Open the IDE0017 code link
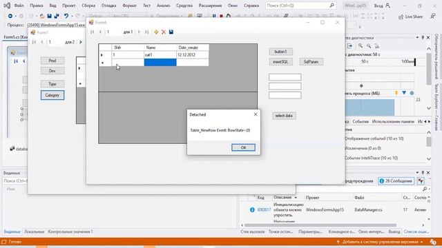This screenshot has width=442, height=248. [x=264, y=209]
